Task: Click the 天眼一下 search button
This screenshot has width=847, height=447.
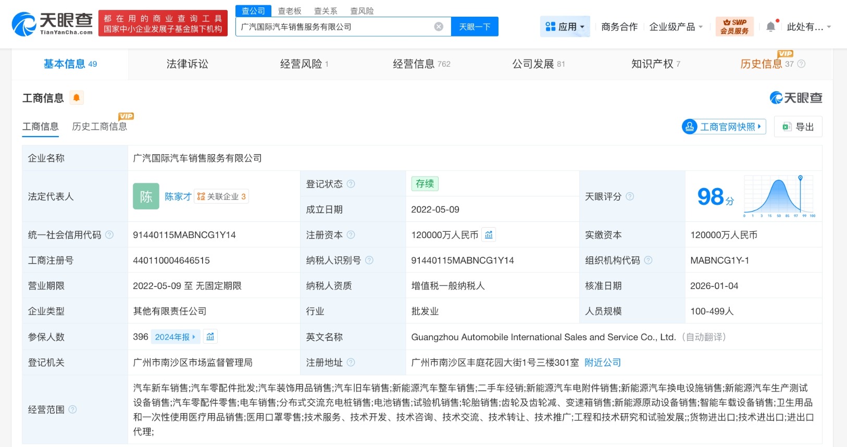Action: [x=475, y=27]
